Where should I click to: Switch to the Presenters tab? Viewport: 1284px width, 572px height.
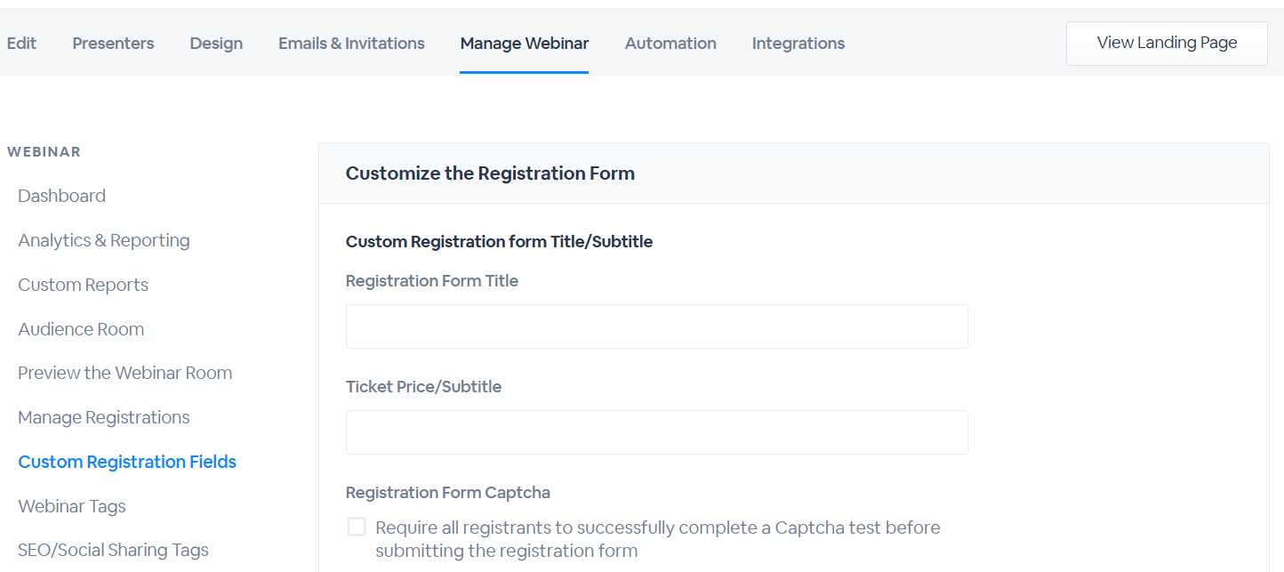113,43
